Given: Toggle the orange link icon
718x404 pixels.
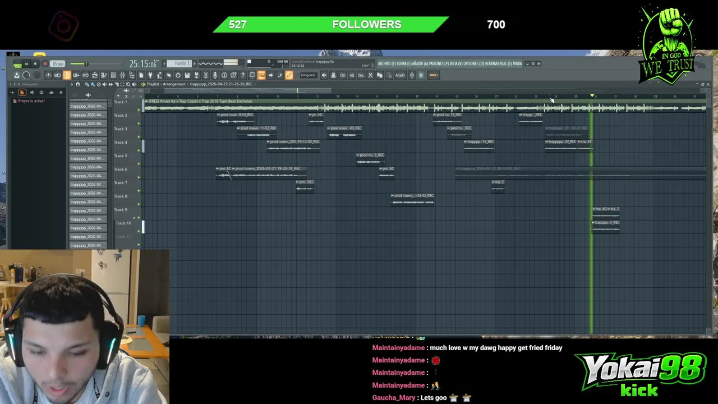Looking at the screenshot, I should pyautogui.click(x=289, y=75).
